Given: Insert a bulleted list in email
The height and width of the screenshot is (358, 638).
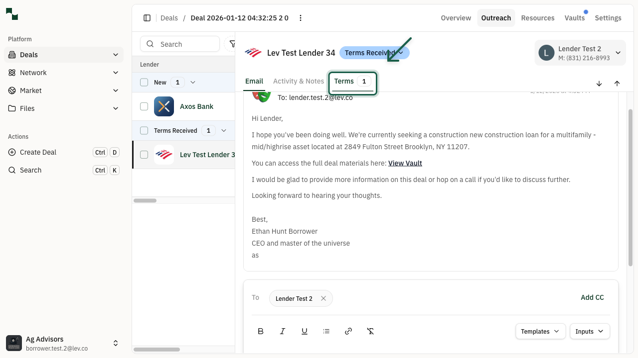Looking at the screenshot, I should tap(326, 331).
